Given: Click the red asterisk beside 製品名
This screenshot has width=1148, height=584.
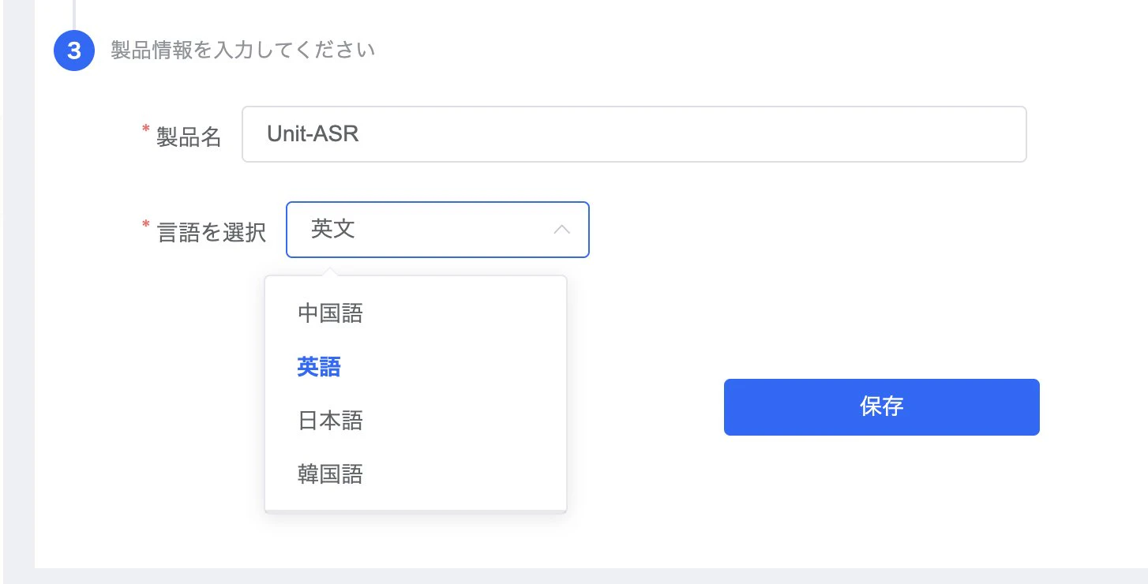Looking at the screenshot, I should click(x=145, y=129).
